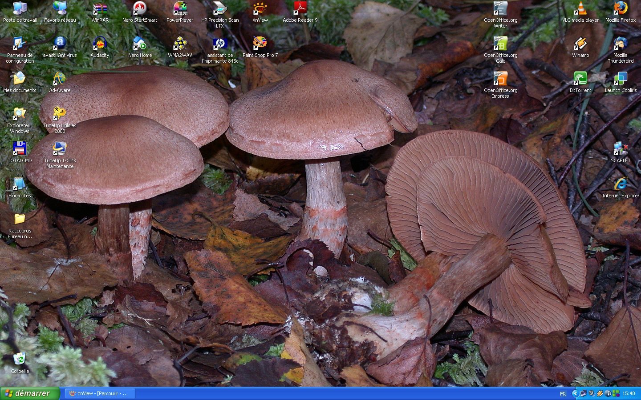The height and width of the screenshot is (400, 641).
Task: Open Poste de travail desktop icon
Action: [x=20, y=12]
